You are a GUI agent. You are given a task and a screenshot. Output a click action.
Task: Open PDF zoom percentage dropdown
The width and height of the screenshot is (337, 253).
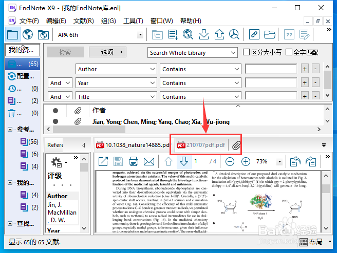[279, 161]
